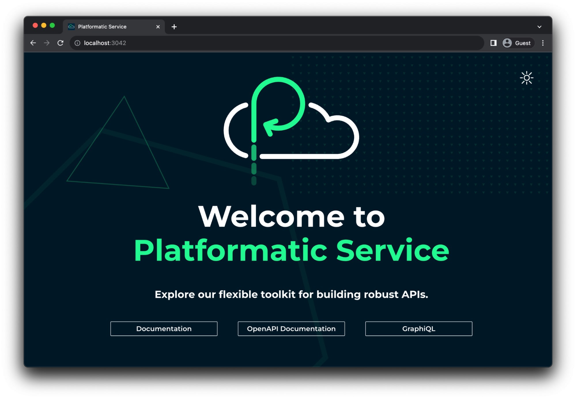
Task: Open the Guest profile menu
Action: point(518,43)
